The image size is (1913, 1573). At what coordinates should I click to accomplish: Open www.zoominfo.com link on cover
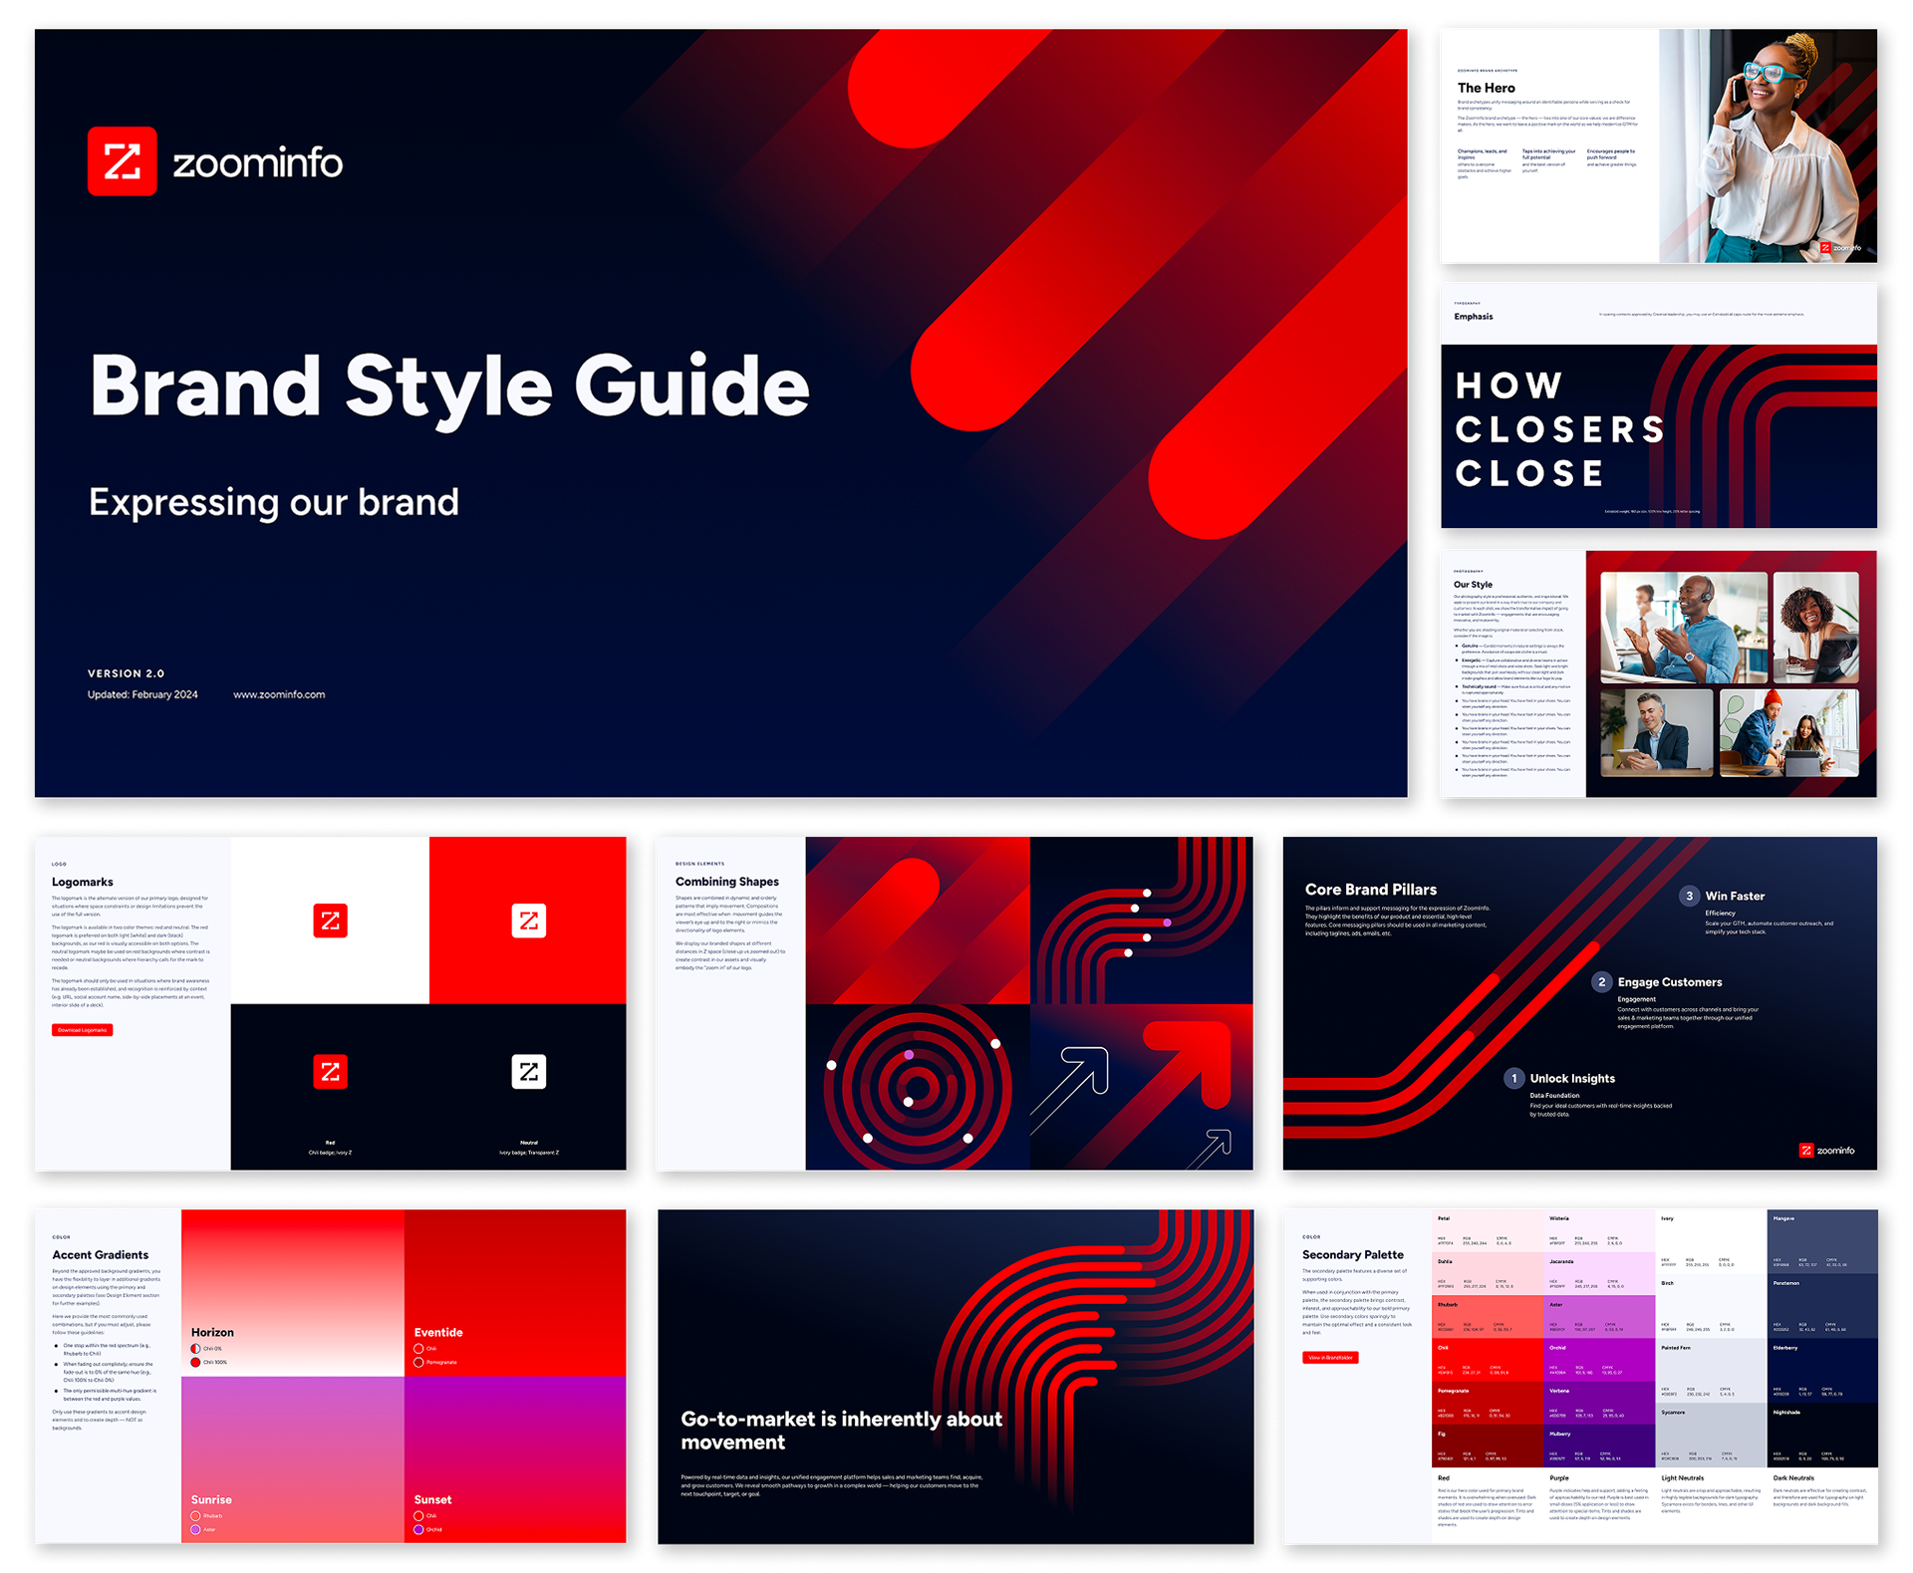[x=279, y=694]
